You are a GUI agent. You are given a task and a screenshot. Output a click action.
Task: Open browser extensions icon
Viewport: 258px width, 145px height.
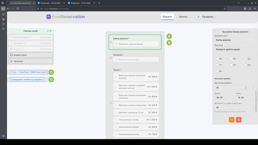click(x=250, y=8)
